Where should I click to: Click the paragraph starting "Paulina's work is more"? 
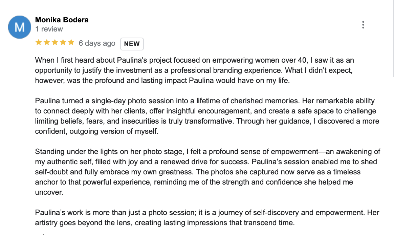(x=206, y=218)
